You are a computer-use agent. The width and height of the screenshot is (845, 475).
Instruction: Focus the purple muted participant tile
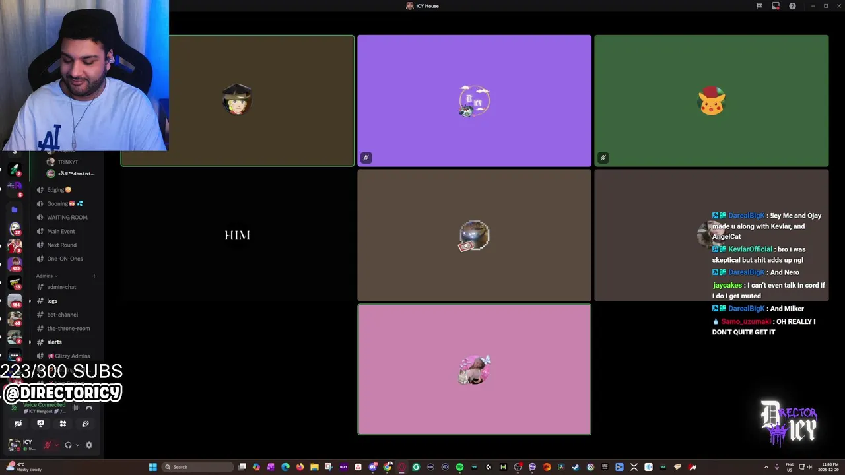tap(474, 101)
